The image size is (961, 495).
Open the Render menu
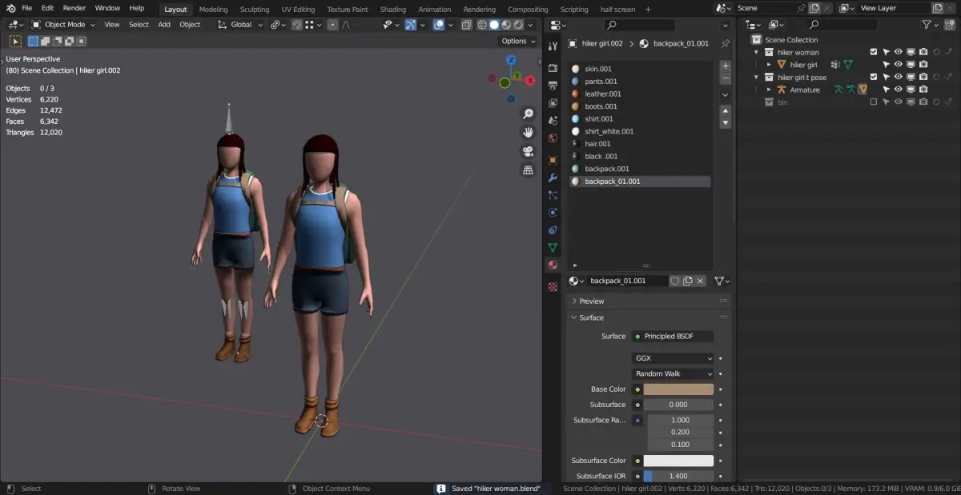[74, 8]
